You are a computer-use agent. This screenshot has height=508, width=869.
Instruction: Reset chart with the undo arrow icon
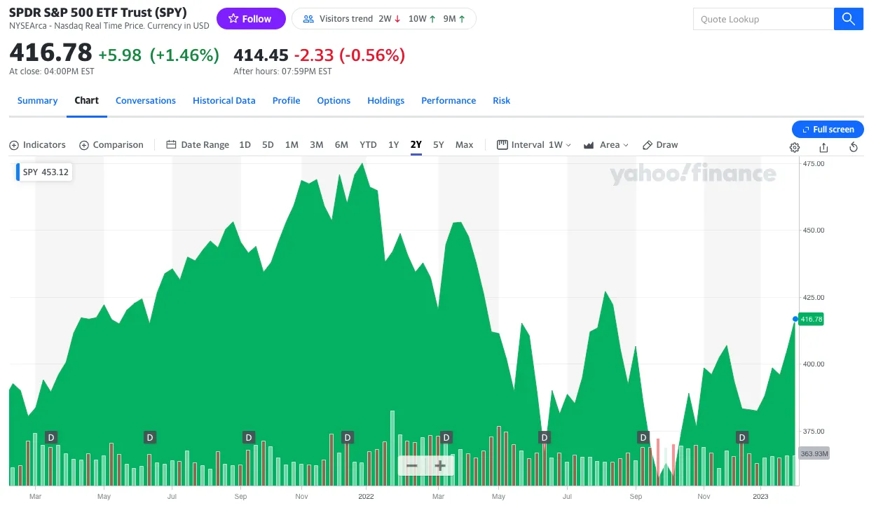coord(854,147)
